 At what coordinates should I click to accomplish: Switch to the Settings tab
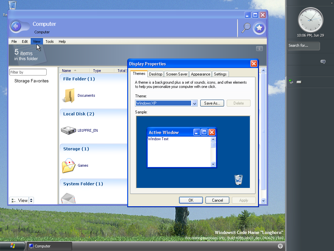[220, 74]
